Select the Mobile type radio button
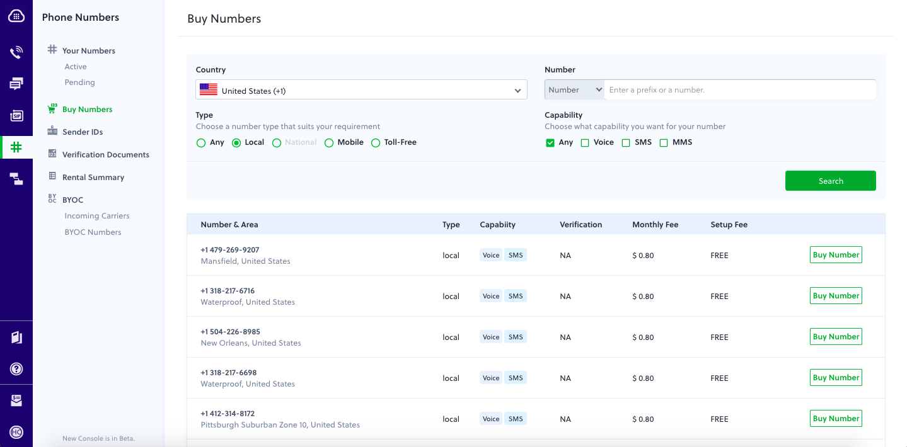Viewport: 907px width, 447px height. (x=329, y=143)
